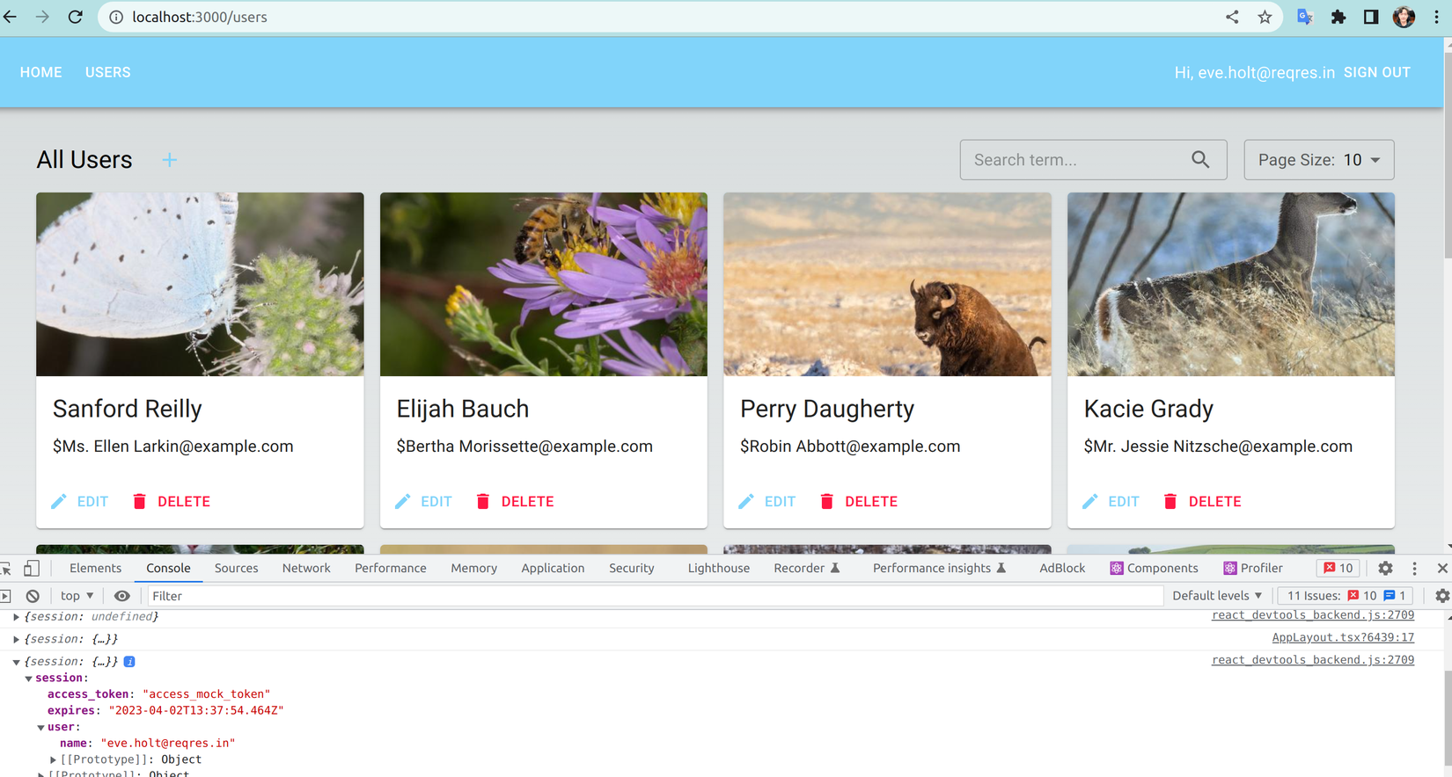Toggle the device toolbar in DevTools
Viewport: 1452px width, 777px height.
click(x=32, y=568)
